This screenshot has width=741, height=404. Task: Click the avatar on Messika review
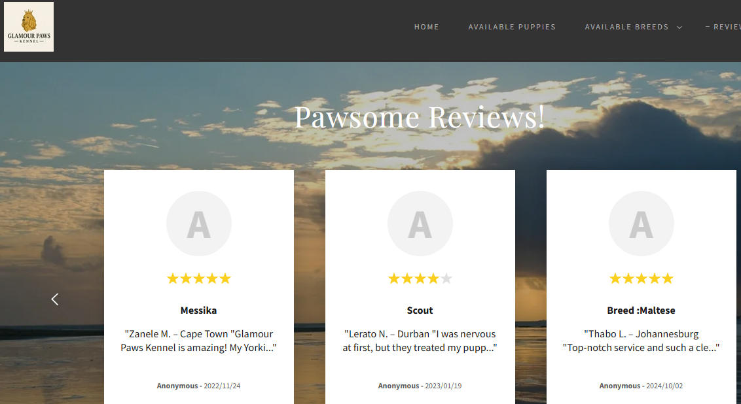198,224
